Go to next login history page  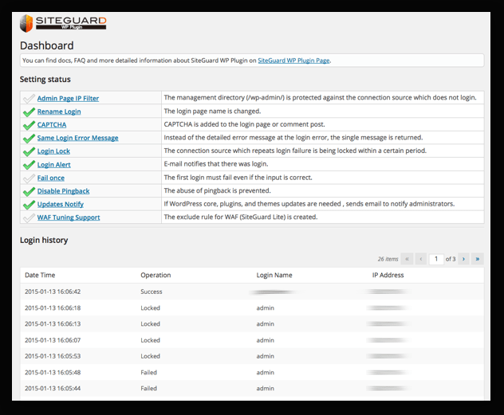[x=463, y=259]
